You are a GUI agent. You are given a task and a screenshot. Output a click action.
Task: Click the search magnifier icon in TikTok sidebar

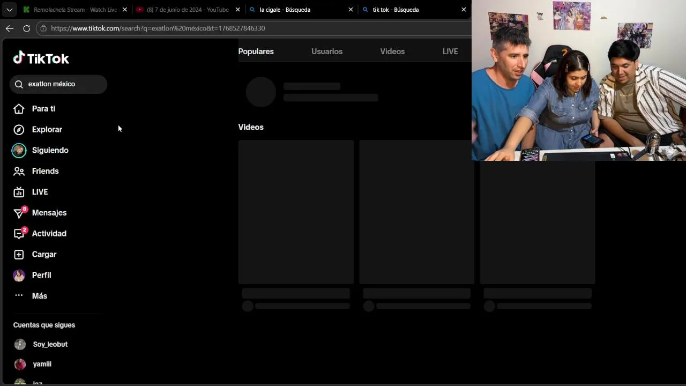point(19,84)
